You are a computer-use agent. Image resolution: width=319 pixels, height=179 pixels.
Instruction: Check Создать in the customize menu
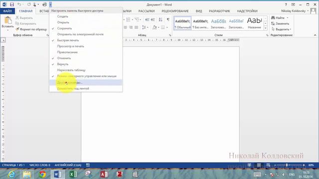pyautogui.click(x=86, y=16)
